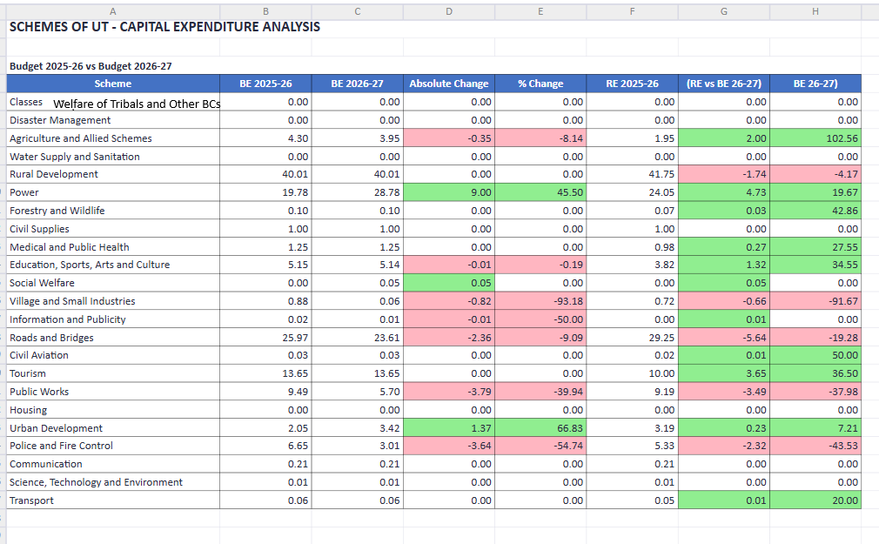
Task: Click 'Forestry and Wildlife' cell
Action: [112, 211]
